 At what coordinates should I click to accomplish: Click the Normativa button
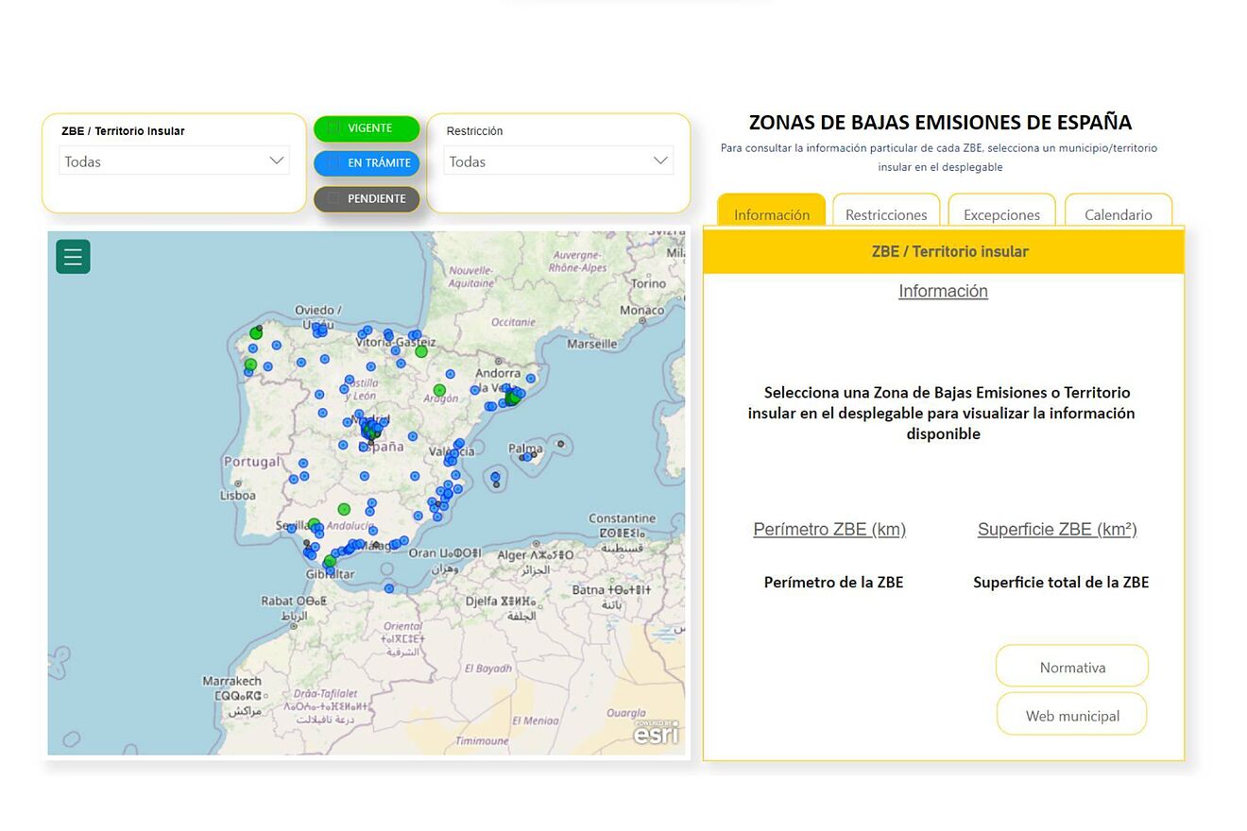point(1071,666)
